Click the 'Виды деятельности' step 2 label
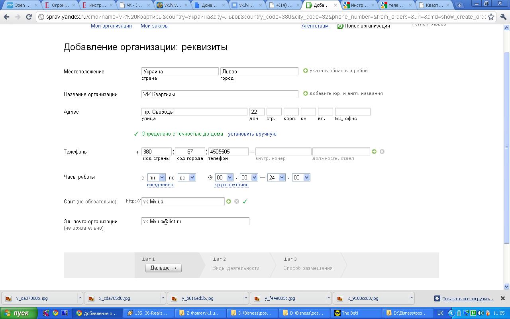Viewport: 510px width, 319px height. 236,268
